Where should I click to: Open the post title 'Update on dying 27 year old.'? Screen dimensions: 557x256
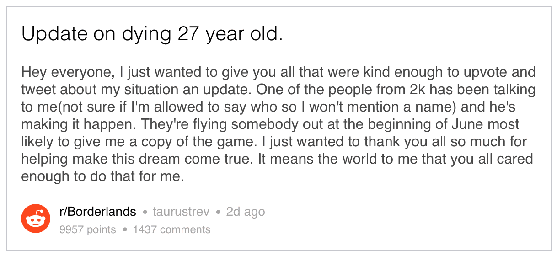[152, 35]
